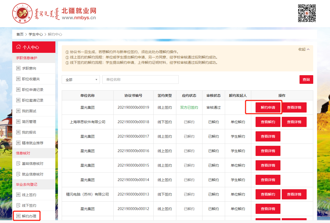Screen dimensions: 330x223
Task: Click 查看解约 for 上海萃思软件有限公司
Action: (268, 122)
